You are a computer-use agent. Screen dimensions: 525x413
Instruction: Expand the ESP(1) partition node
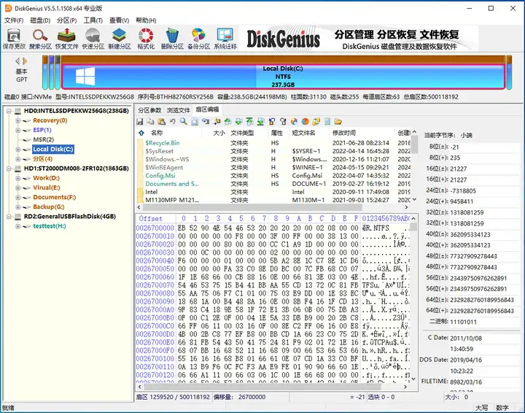pos(17,130)
